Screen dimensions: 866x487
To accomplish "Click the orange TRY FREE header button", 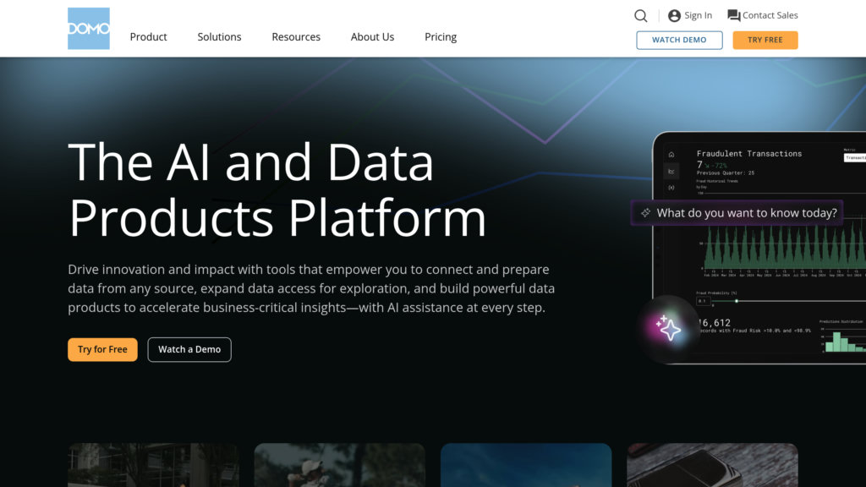I will click(x=765, y=40).
